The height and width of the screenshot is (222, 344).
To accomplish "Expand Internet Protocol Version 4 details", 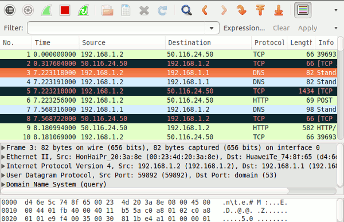I will (x=3, y=166).
